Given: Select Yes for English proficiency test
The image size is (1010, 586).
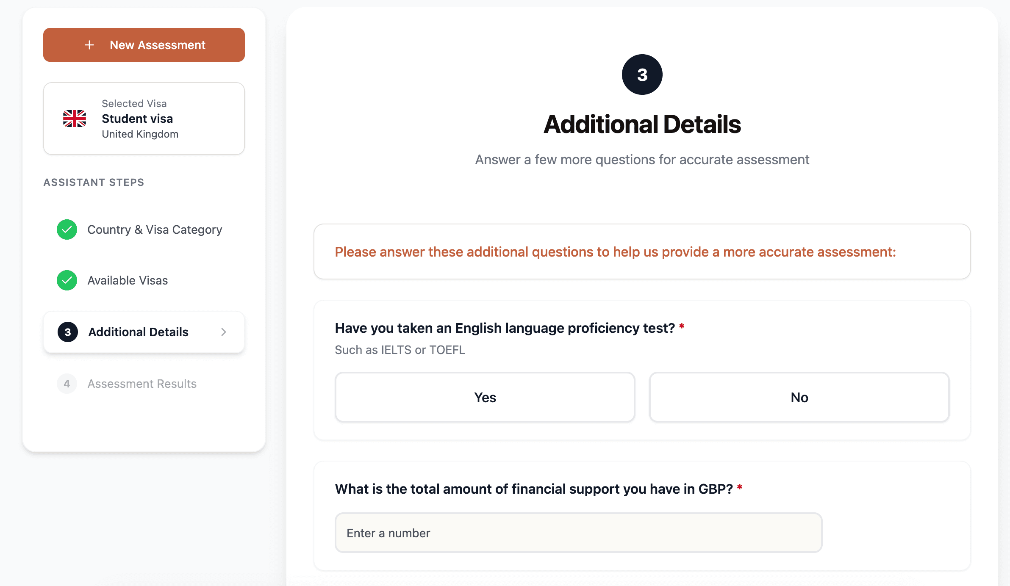Looking at the screenshot, I should tap(485, 397).
